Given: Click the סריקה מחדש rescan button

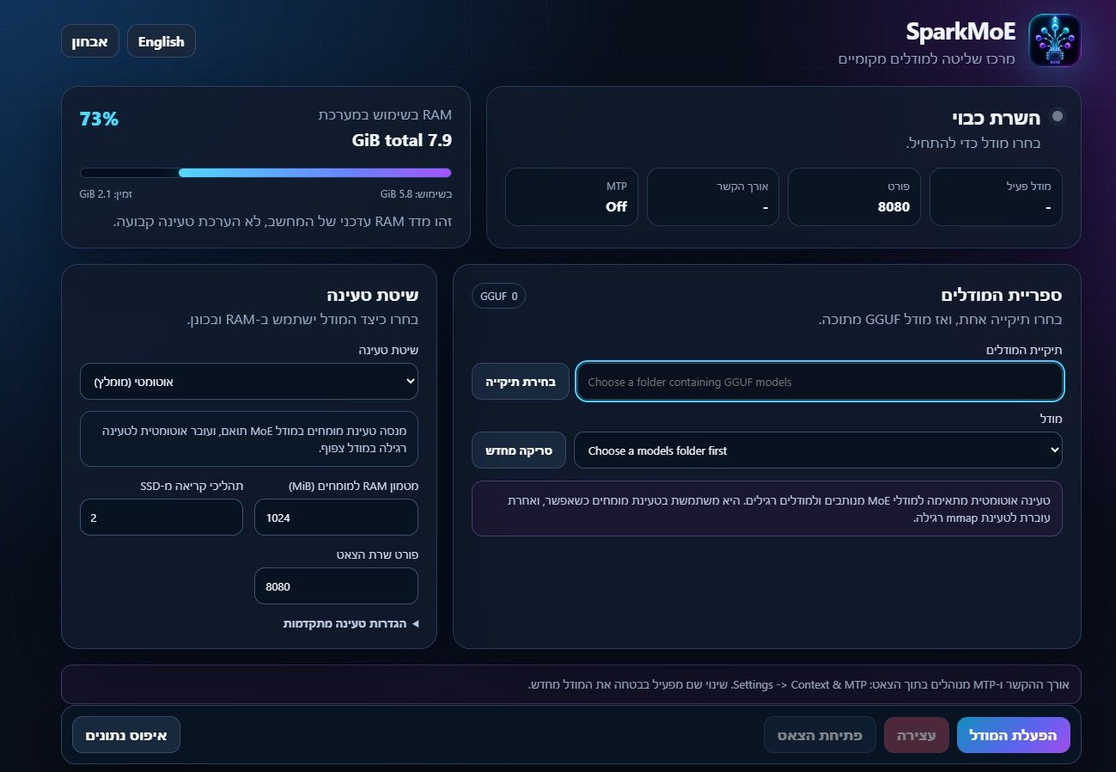Looking at the screenshot, I should (519, 450).
